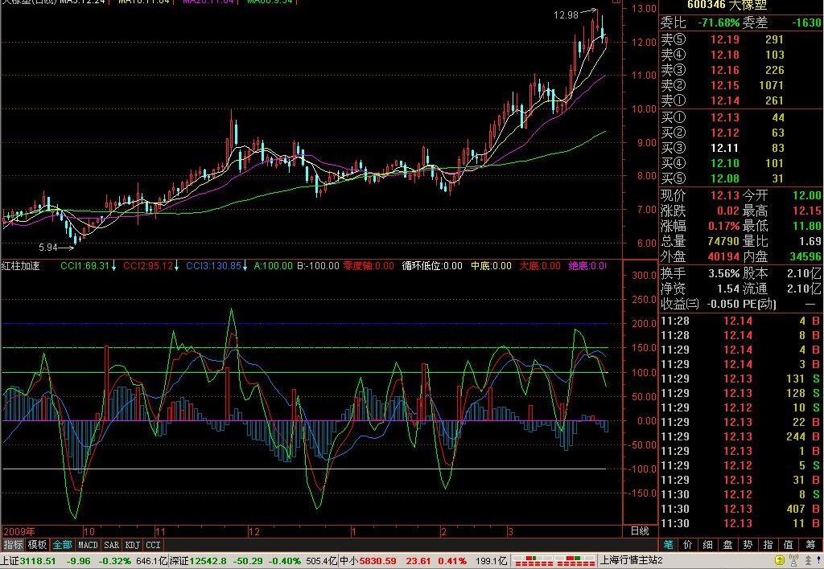824x569 pixels.
Task: Click the double-up-arrow status bar icon
Action: (x=808, y=561)
